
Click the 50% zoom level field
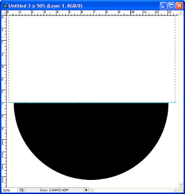pyautogui.click(x=9, y=190)
